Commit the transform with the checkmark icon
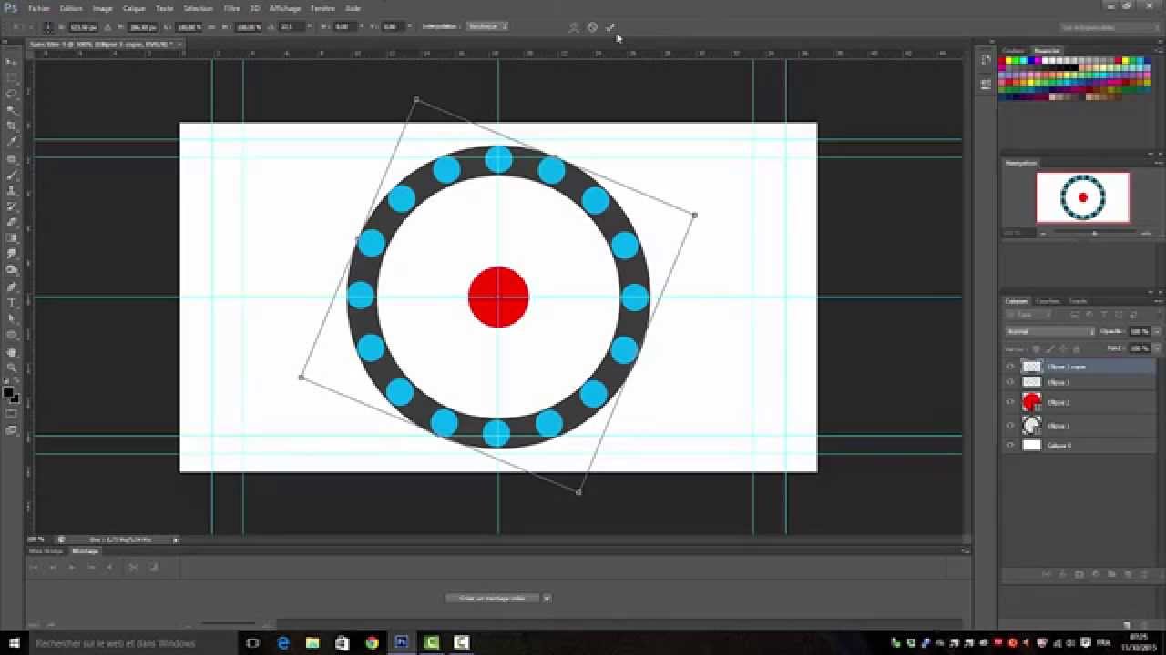1166x655 pixels. (x=610, y=27)
